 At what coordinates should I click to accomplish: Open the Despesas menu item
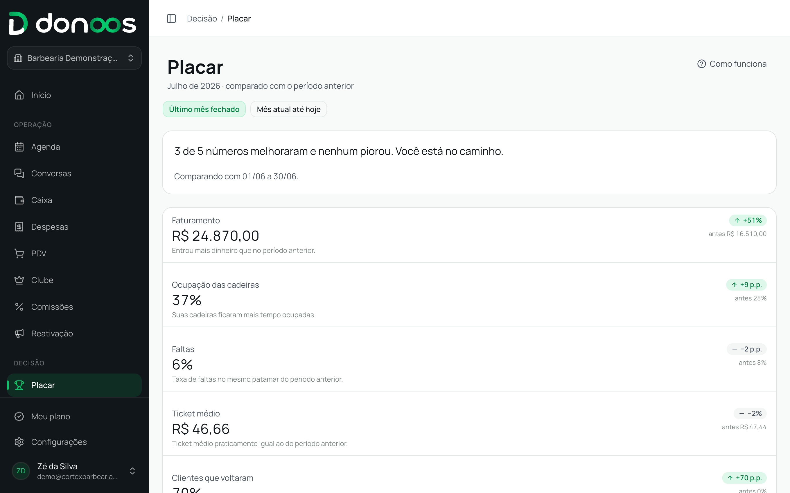pos(74,227)
